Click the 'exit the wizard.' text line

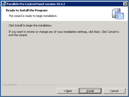[x=18, y=35]
